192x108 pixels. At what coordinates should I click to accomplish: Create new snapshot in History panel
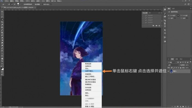pyautogui.click(x=156, y=26)
